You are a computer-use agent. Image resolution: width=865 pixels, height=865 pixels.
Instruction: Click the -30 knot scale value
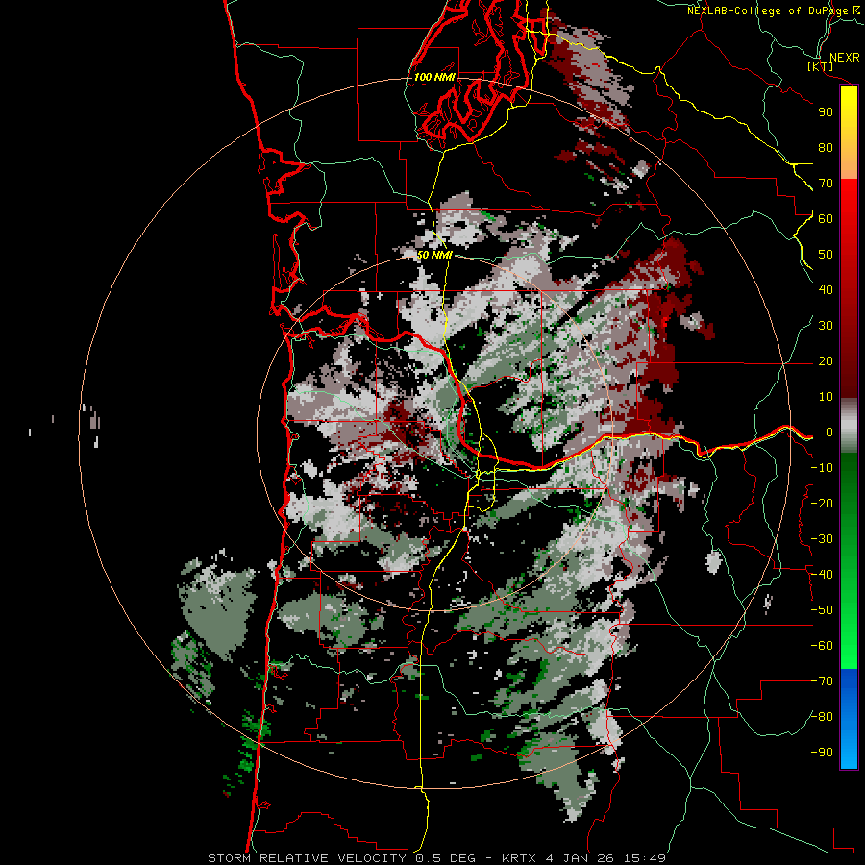pyautogui.click(x=822, y=539)
